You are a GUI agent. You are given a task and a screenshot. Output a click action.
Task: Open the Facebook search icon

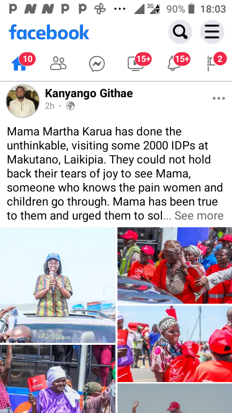[x=180, y=32]
